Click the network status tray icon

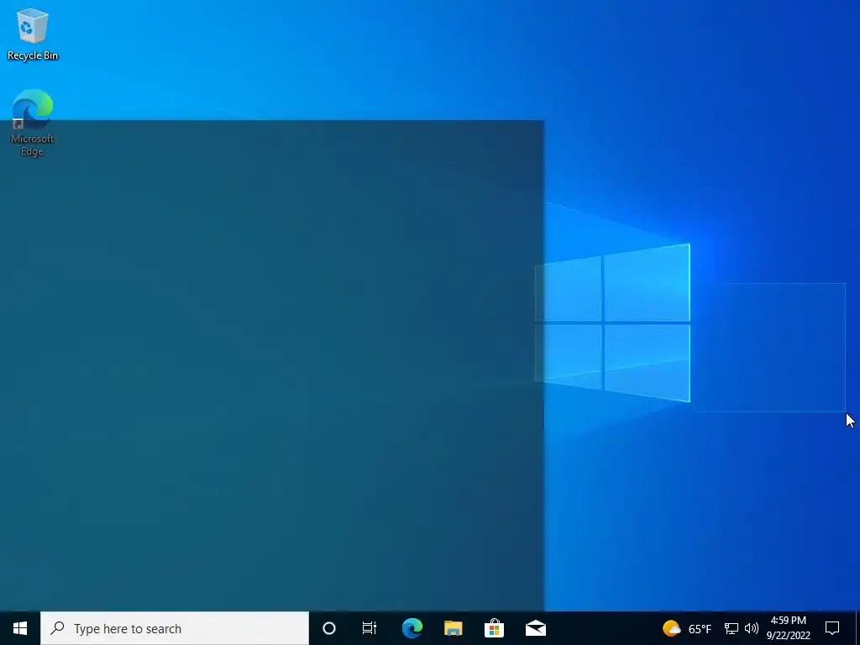[x=732, y=628]
